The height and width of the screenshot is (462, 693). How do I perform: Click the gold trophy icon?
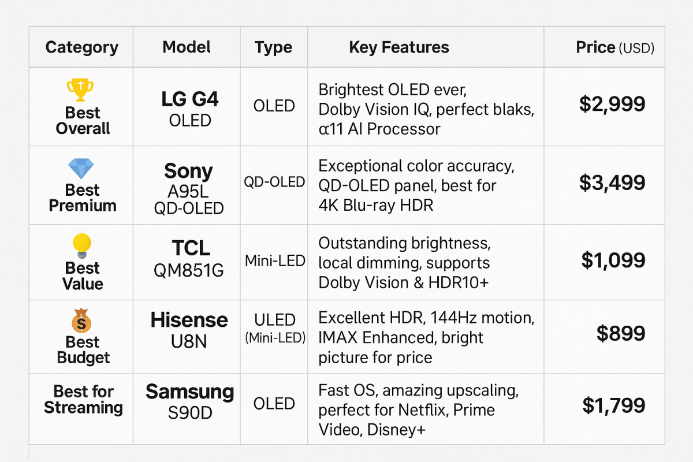80,90
